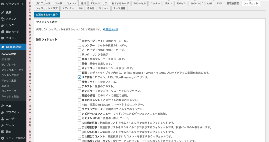Image resolution: width=269 pixels, height=142 pixels.
Task: Open the ウィジェットエリア tab
Action: tap(46, 8)
